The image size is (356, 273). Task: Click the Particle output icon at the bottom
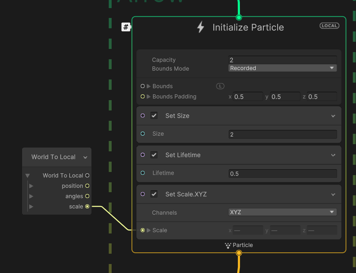coord(228,245)
